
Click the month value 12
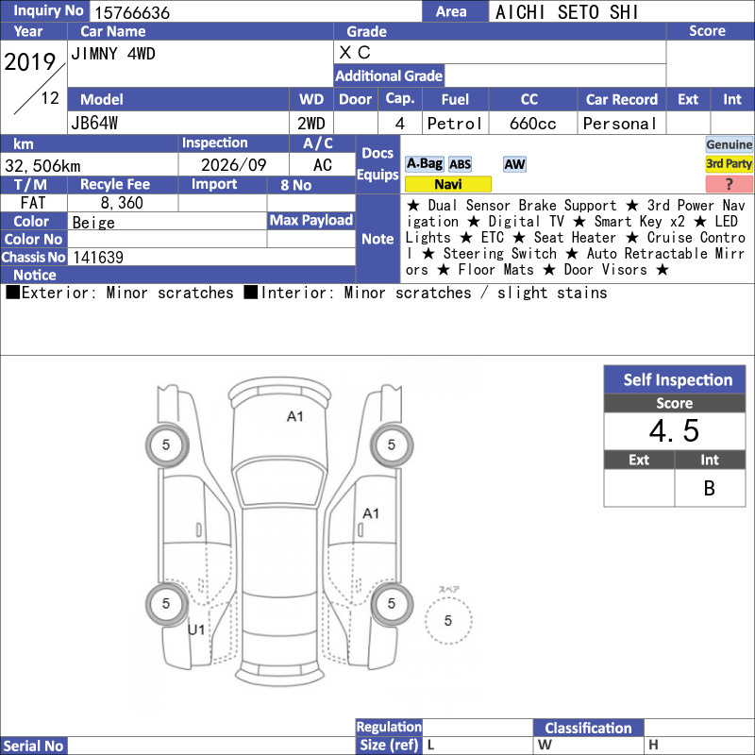tap(50, 98)
